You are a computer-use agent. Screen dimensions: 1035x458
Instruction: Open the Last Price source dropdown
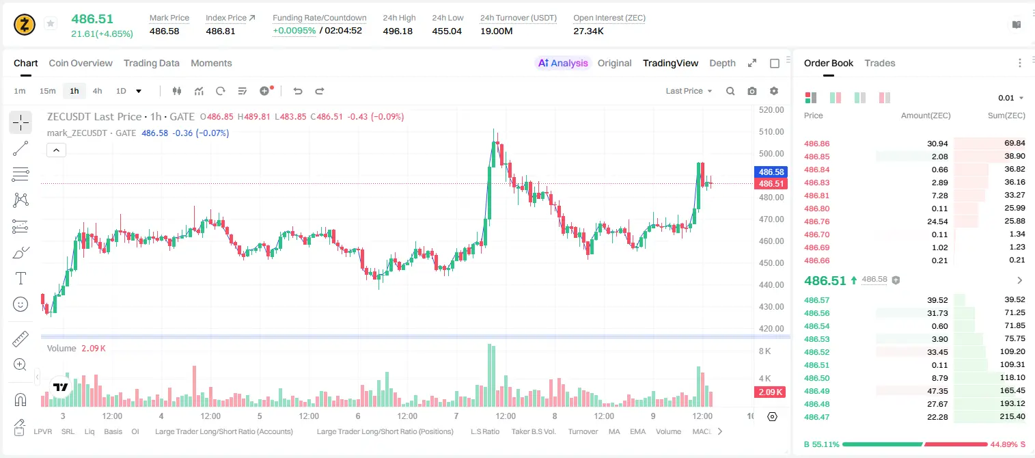pos(689,91)
